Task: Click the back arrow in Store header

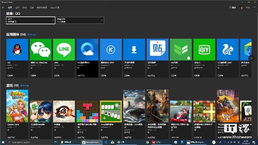Action: coord(3,7)
